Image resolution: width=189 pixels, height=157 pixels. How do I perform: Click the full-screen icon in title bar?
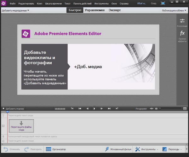(x=163, y=3)
